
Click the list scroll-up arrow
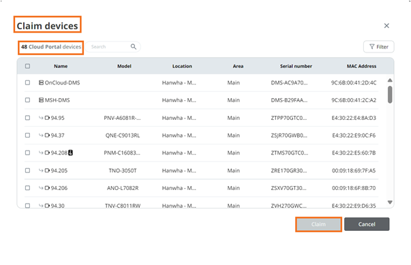390,80
